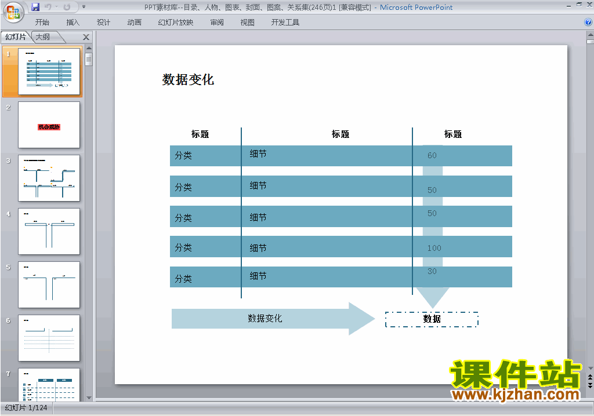This screenshot has width=594, height=416.
Task: Restore down the PowerPoint window
Action: click(579, 5)
